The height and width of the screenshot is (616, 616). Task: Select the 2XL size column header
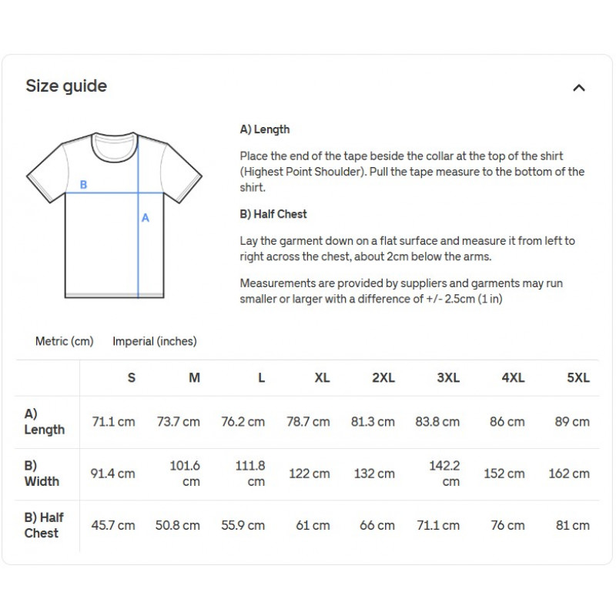coord(383,378)
